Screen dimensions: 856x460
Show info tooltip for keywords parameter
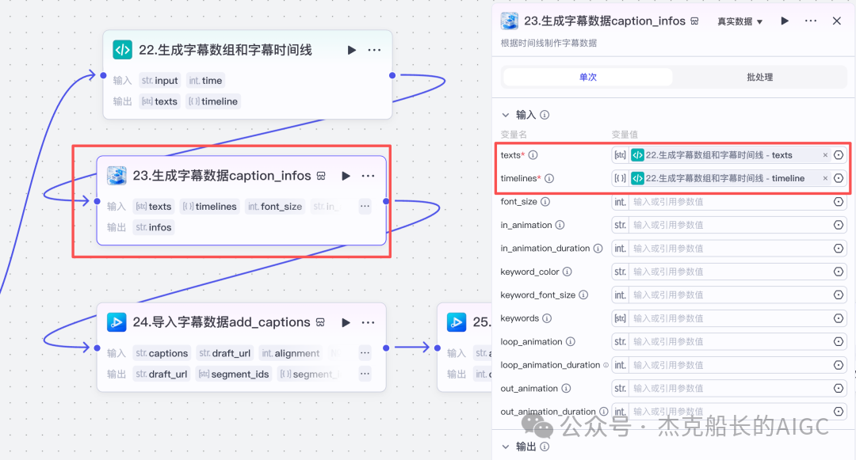click(x=547, y=317)
